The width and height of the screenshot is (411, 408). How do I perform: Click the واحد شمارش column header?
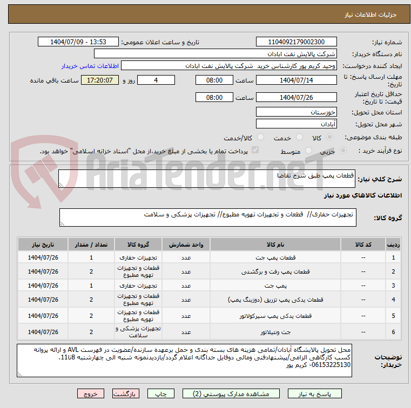point(186,244)
